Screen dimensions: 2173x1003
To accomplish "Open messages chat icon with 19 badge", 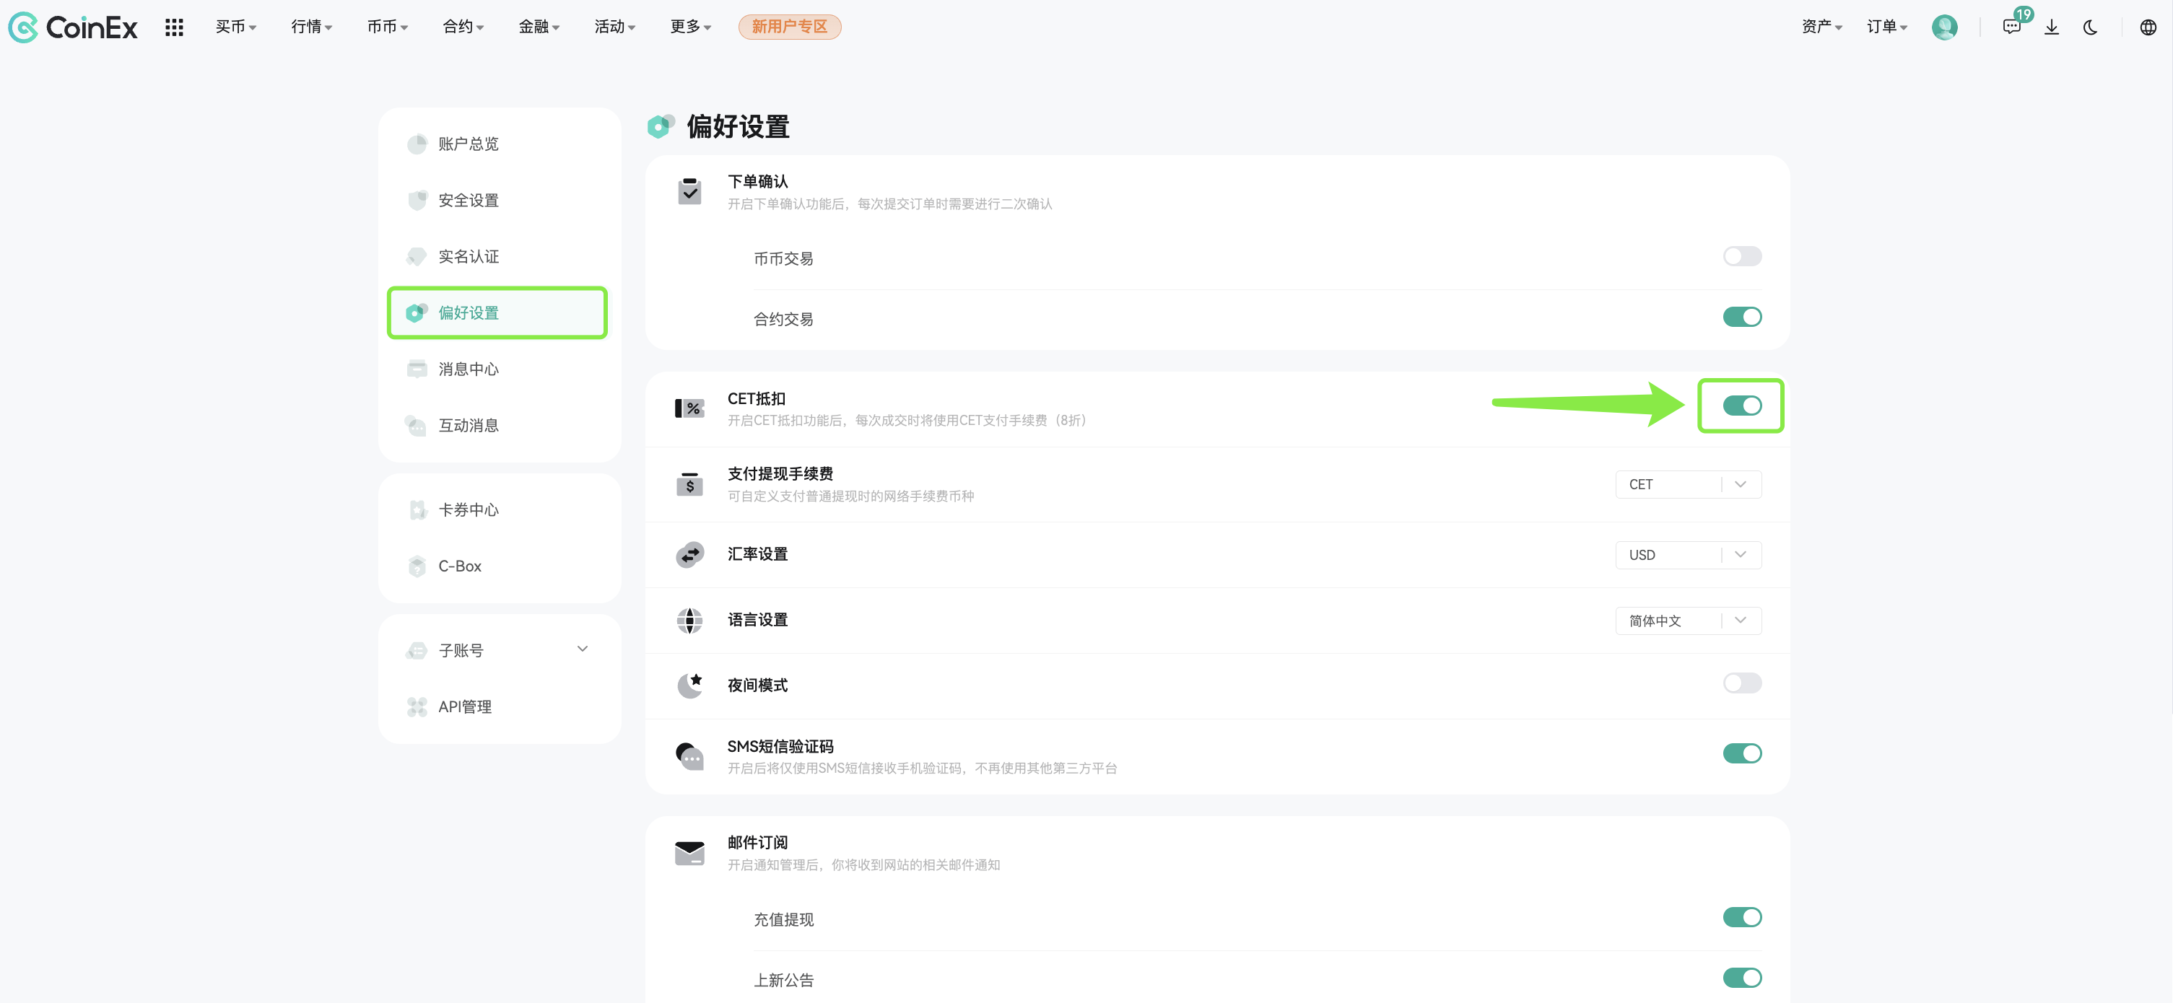I will [x=2012, y=27].
